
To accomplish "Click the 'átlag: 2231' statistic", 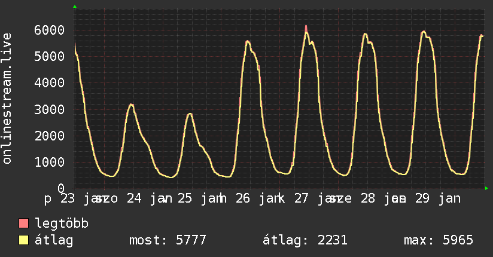I will 305,240.
